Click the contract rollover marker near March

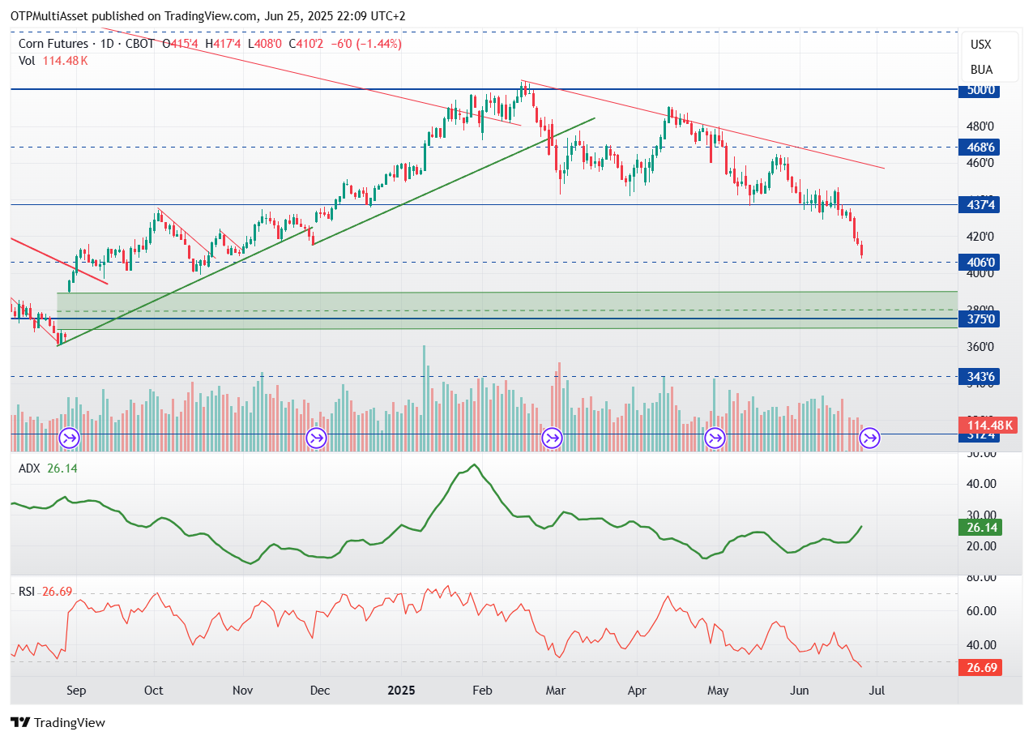(553, 438)
